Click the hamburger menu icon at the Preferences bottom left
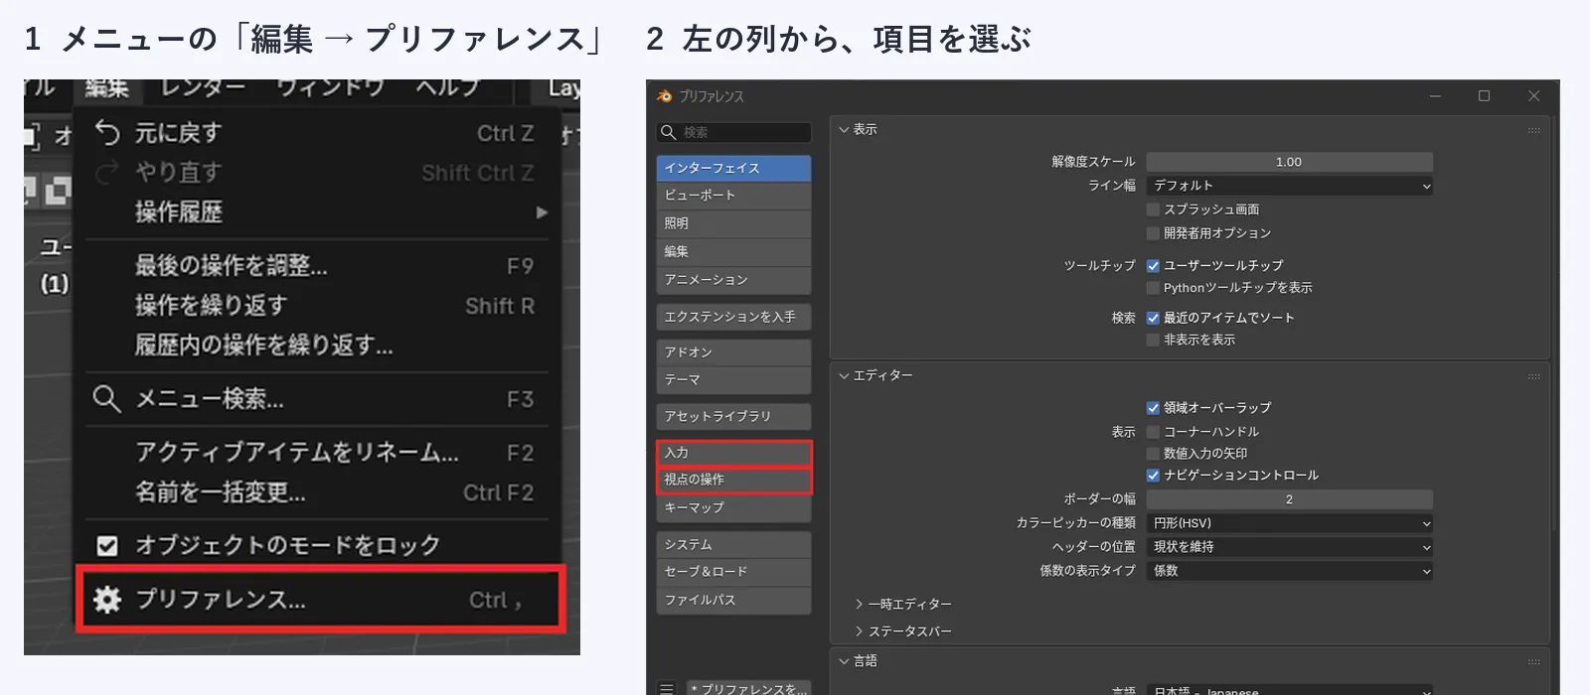1590x695 pixels. click(x=667, y=688)
